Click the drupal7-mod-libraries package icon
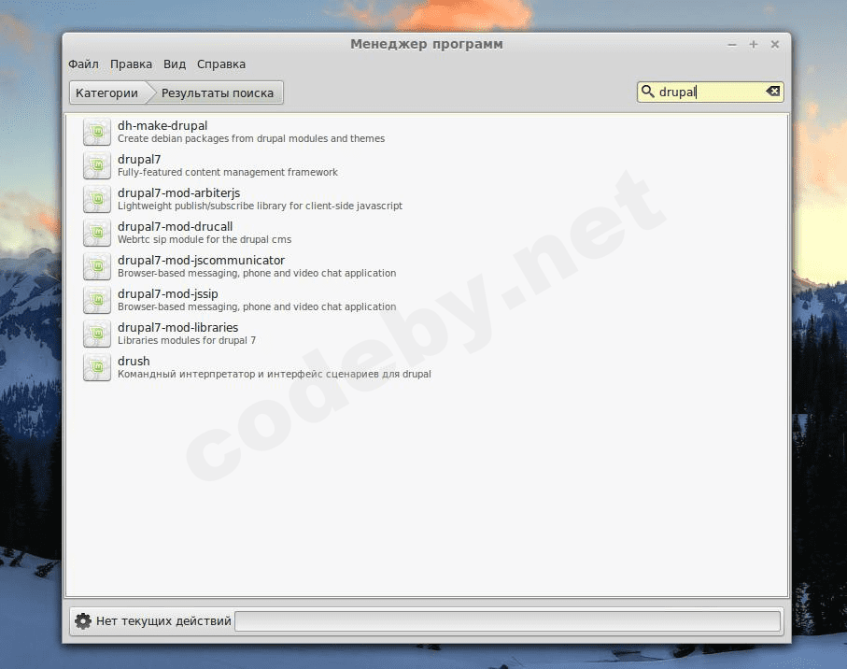Viewport: 847px width, 669px height. coord(97,334)
